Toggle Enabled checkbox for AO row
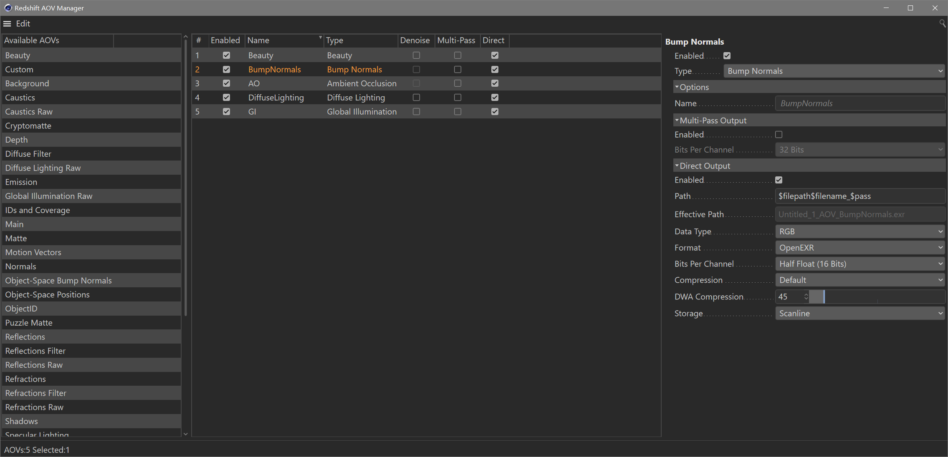The width and height of the screenshot is (948, 457). pyautogui.click(x=226, y=83)
